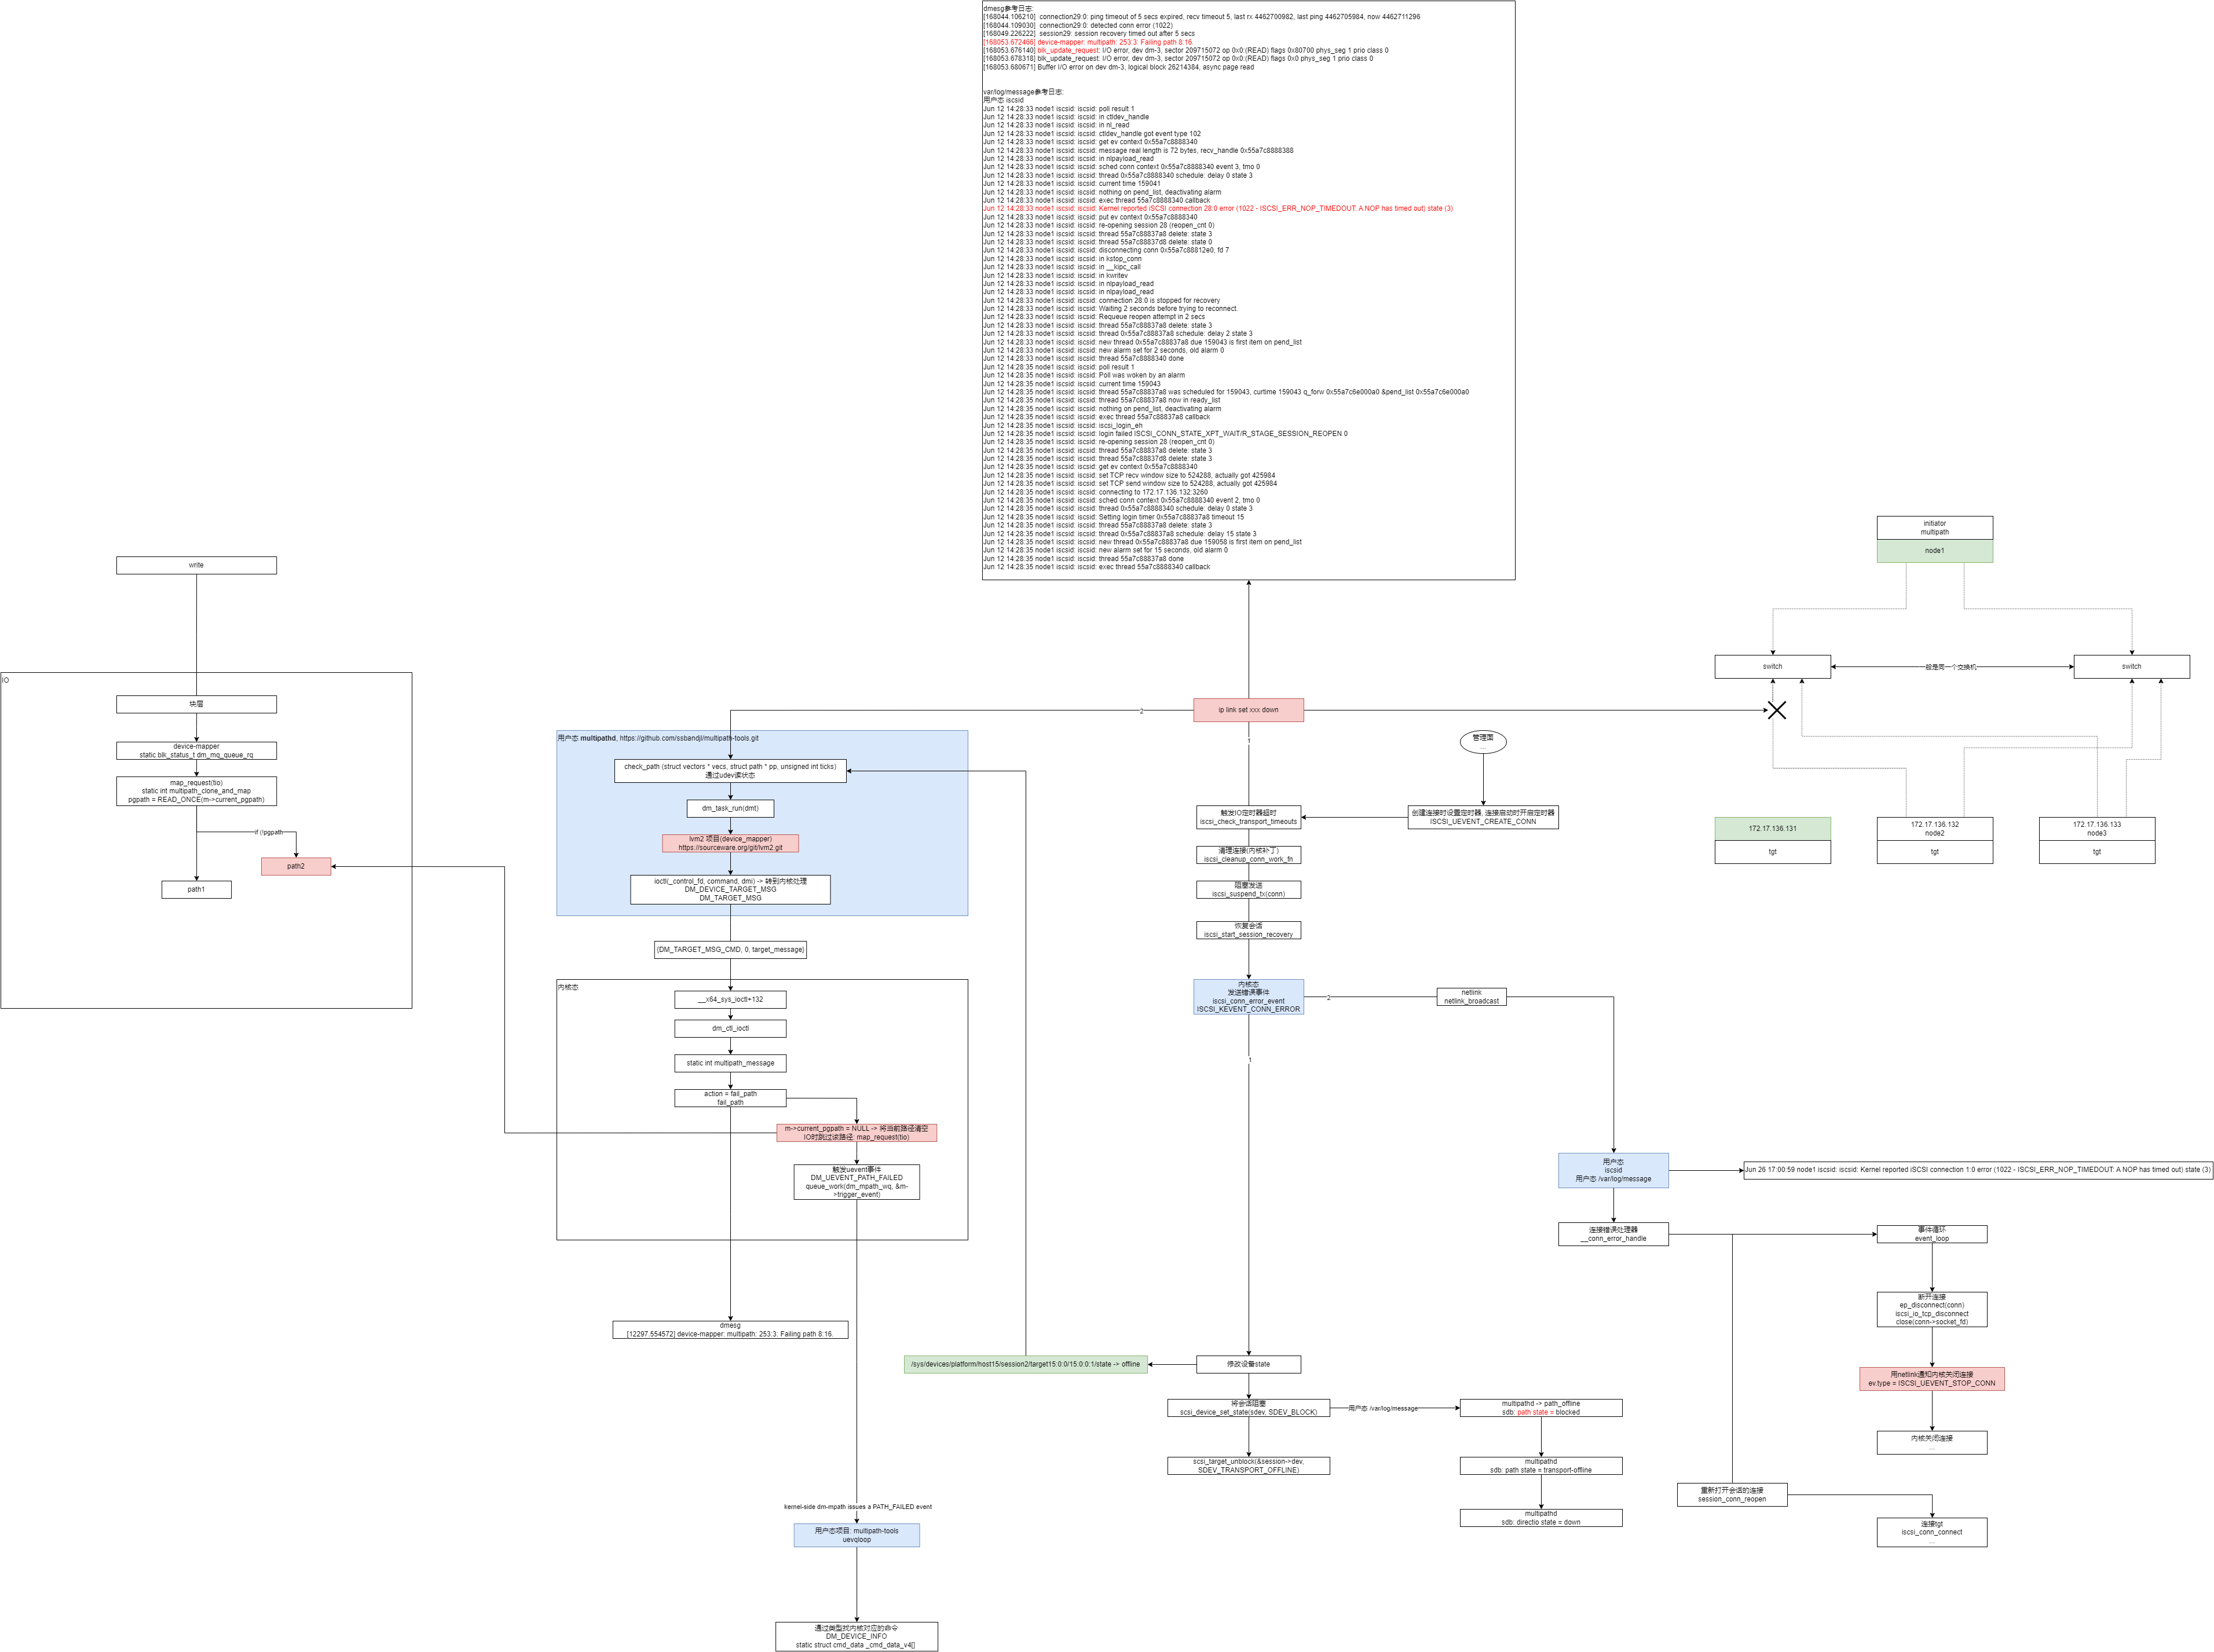This screenshot has height=1652, width=2214.
Task: Select the "path state = transport-offline" box
Action: [x=1541, y=1466]
